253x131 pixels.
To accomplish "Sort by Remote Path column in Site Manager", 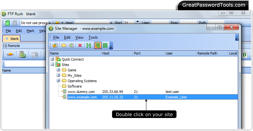I will (212, 53).
